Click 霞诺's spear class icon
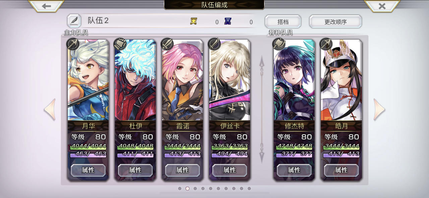Viewport: 429px width, 198px height. [x=167, y=44]
